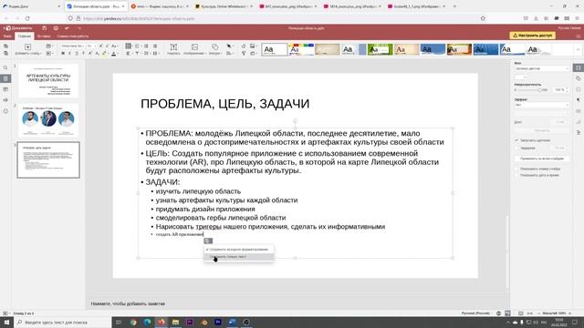584x328 pixels.
Task: Open paragraph settings in the right sidebar
Action: (578, 100)
